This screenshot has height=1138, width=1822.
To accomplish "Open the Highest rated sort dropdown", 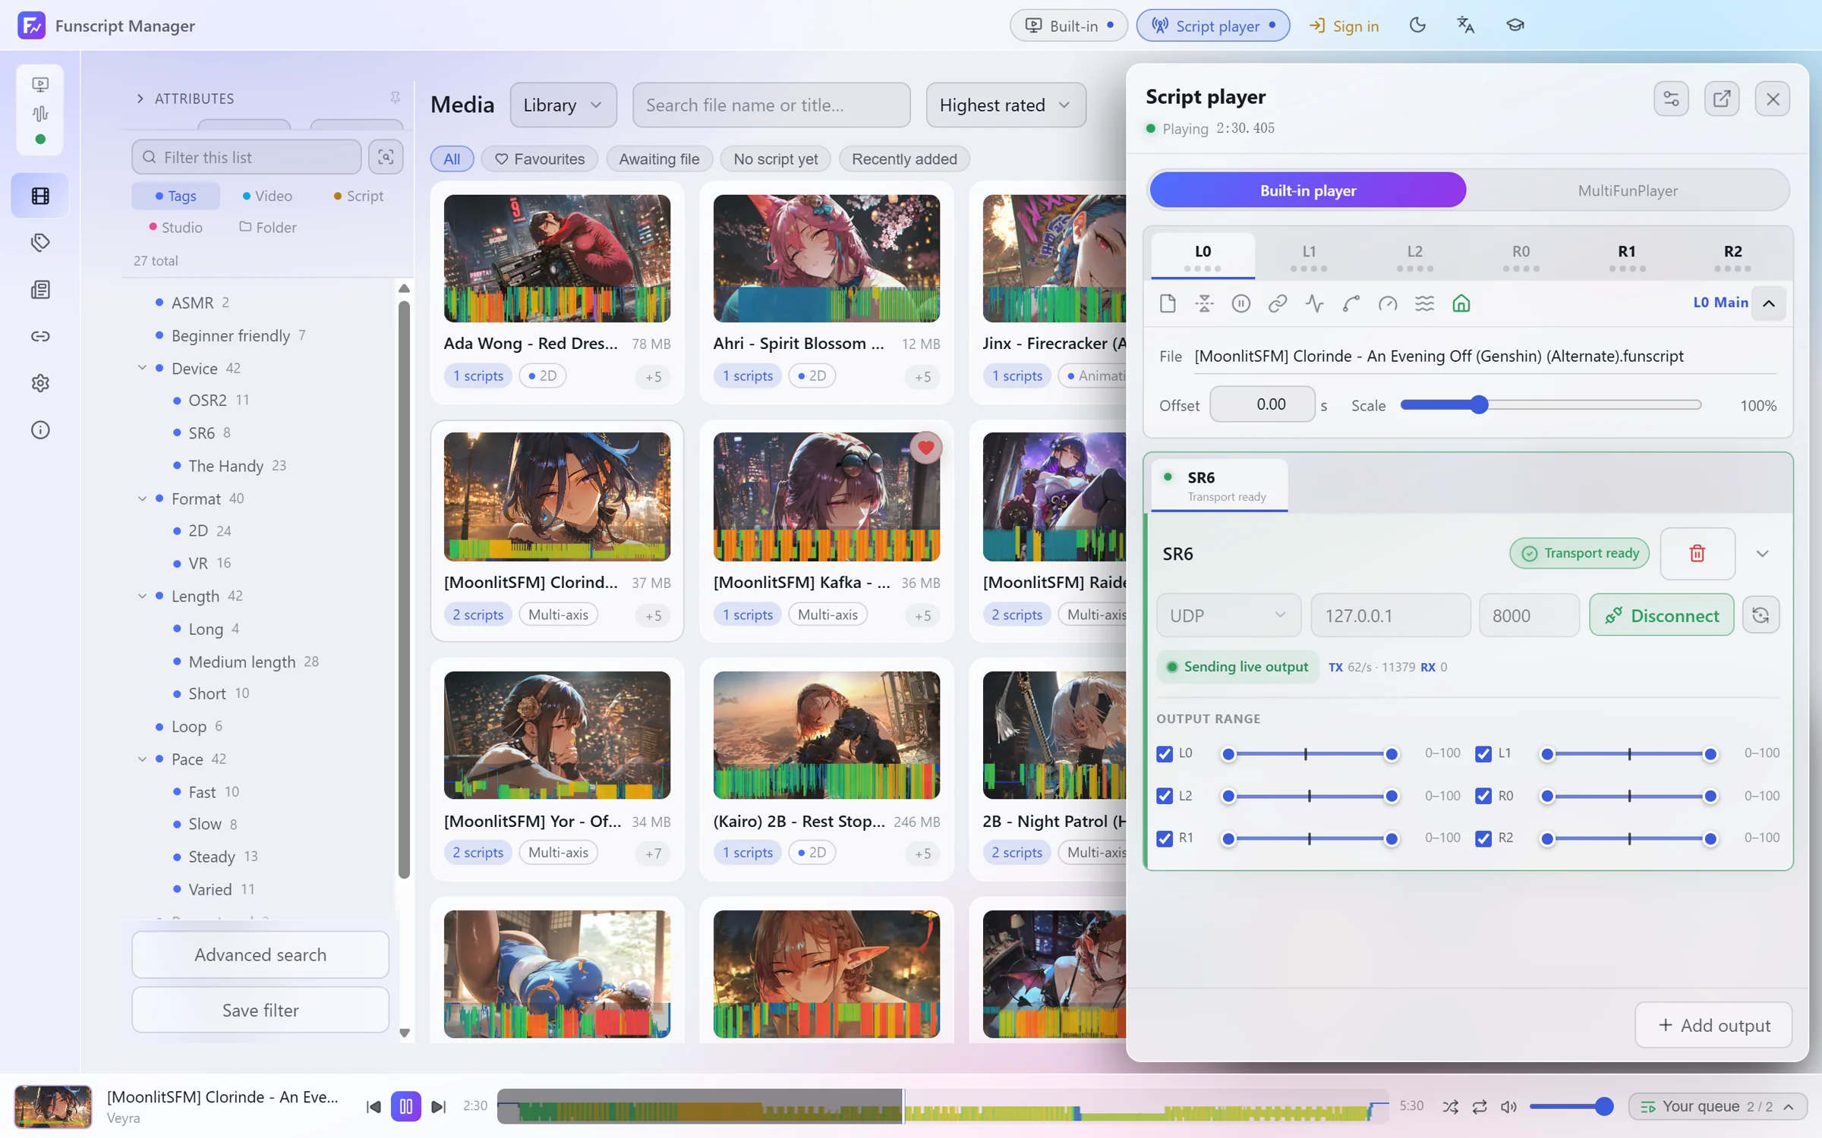I will tap(1006, 105).
